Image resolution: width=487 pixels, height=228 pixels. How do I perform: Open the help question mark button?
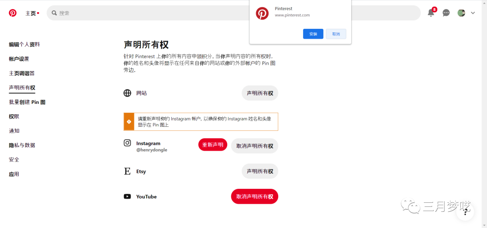click(465, 212)
